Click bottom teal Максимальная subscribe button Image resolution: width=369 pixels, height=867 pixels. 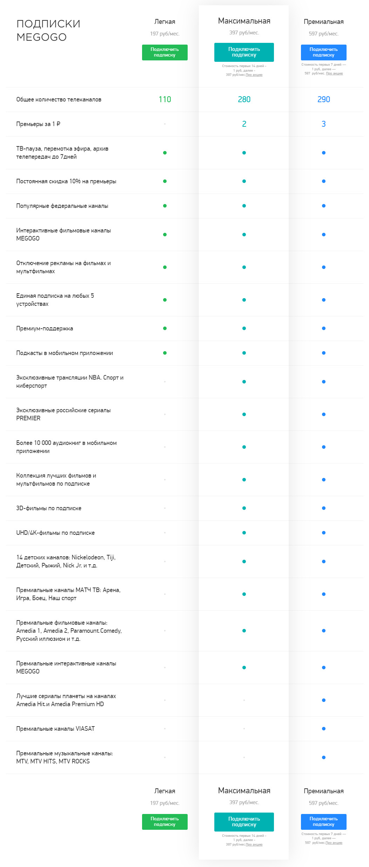pyautogui.click(x=244, y=822)
